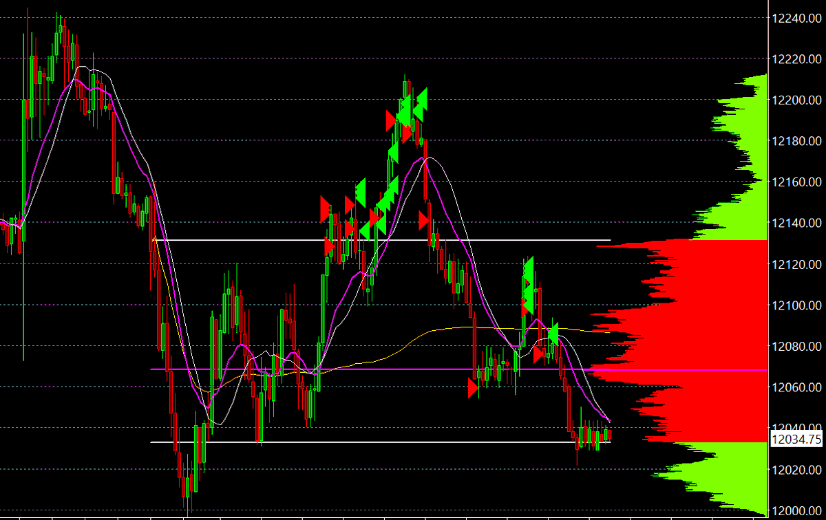The height and width of the screenshot is (520, 826).
Task: Select the 12160.00 price axis label
Action: point(796,182)
